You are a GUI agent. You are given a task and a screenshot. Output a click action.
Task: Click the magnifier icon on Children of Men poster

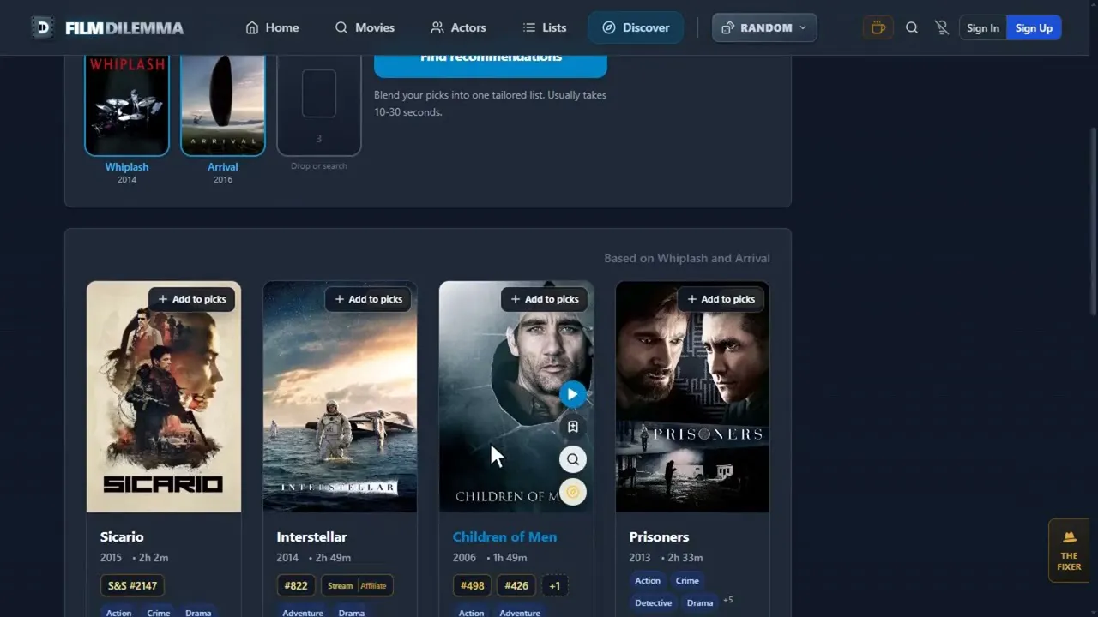[573, 459]
